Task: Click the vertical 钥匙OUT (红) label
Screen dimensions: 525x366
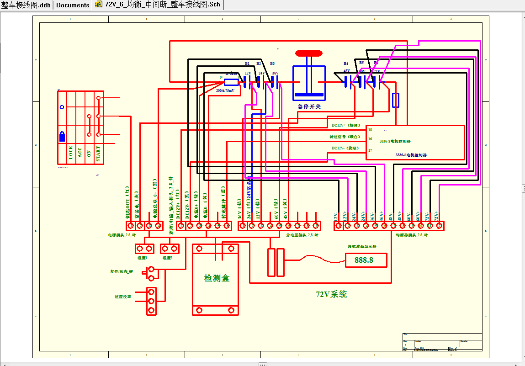Action: 127,202
